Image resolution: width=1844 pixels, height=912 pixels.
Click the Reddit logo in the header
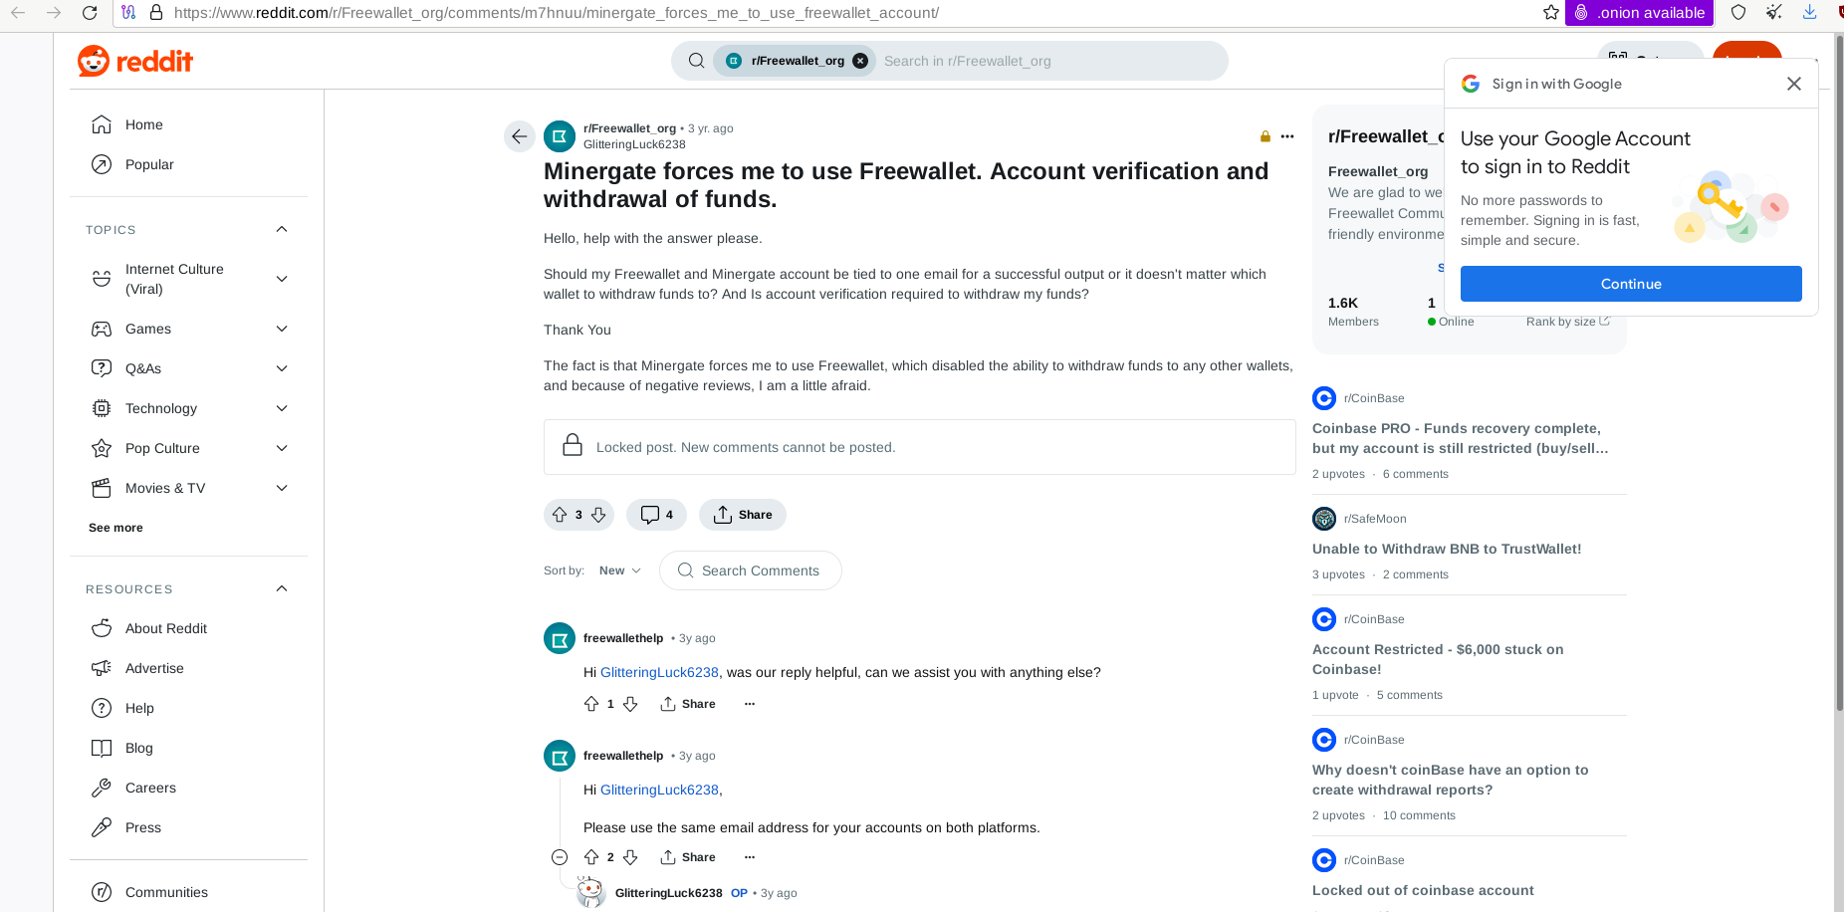coord(135,61)
